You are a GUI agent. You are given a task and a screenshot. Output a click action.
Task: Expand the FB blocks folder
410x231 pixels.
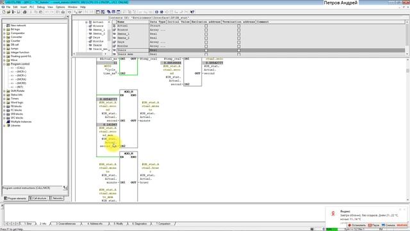pos(4,107)
